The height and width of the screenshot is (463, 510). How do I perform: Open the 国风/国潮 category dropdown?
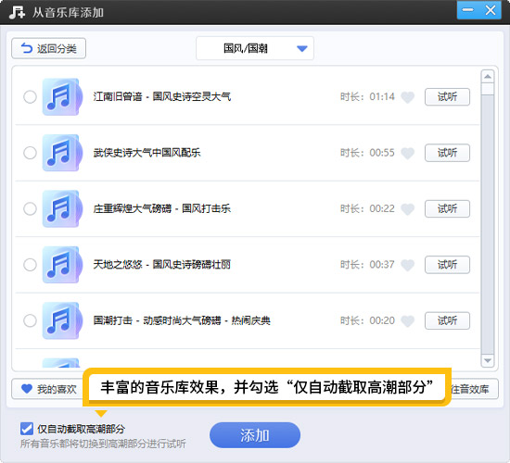click(x=255, y=48)
